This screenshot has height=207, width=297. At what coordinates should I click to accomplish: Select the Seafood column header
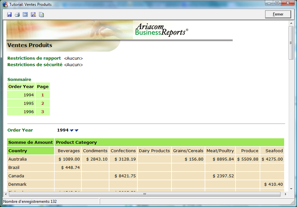(x=274, y=151)
